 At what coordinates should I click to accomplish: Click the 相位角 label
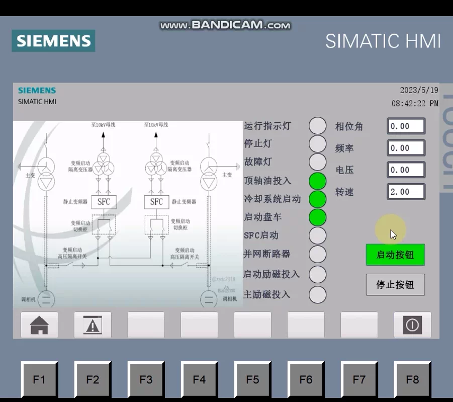tap(349, 126)
